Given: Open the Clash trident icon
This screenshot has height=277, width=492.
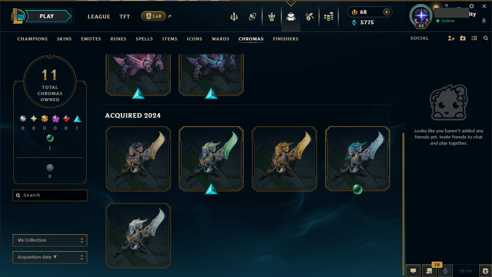Looking at the screenshot, I should click(234, 17).
